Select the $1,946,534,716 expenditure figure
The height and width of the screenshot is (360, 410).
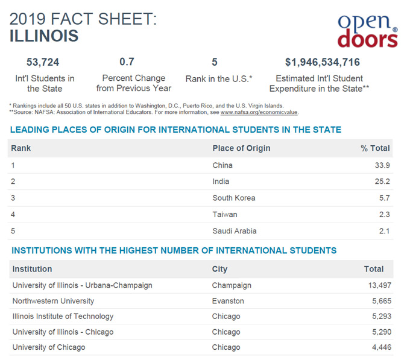[323, 62]
